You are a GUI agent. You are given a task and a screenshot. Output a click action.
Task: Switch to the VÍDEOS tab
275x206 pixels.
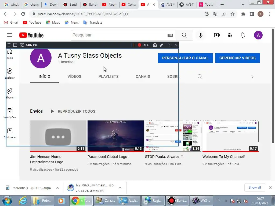click(x=74, y=76)
